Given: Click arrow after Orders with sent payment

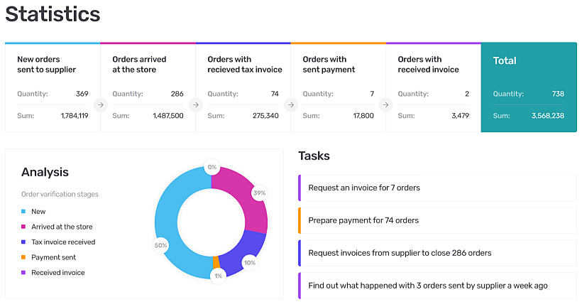Looking at the screenshot, I should click(385, 104).
